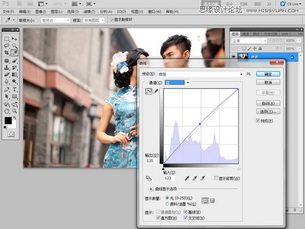Image resolution: width=305 pixels, height=229 pixels.
Task: Open the 帮助(H) menu
Action: (172, 12)
